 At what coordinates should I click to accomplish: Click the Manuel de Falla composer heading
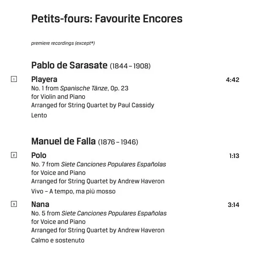click(85, 141)
